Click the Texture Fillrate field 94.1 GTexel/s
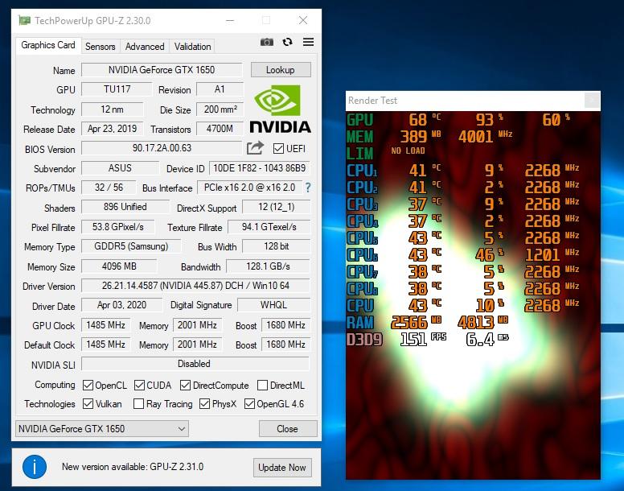The height and width of the screenshot is (491, 624). [269, 227]
